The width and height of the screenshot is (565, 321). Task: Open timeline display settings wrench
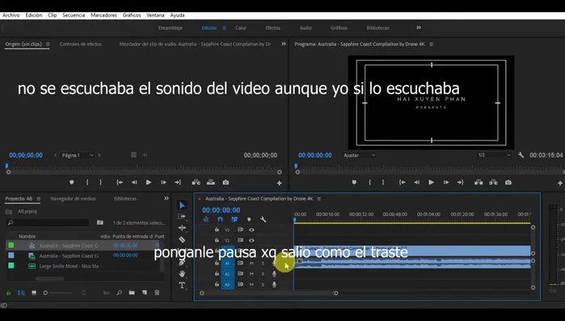point(263,219)
